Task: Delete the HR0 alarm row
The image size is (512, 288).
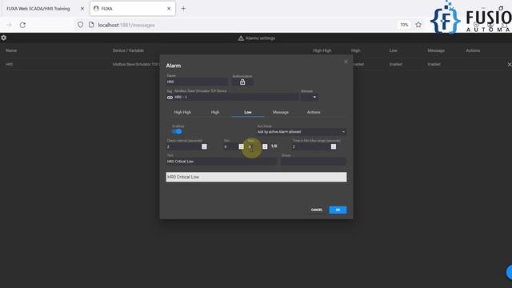Action: click(x=509, y=65)
